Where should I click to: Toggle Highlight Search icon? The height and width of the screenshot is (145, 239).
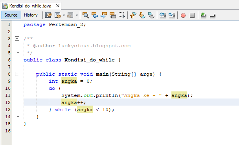point(113,15)
